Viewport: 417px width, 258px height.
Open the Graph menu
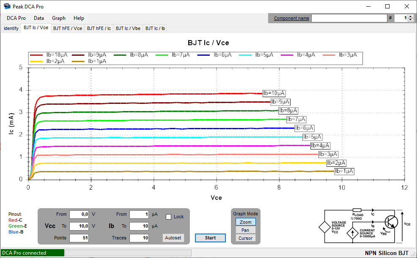[59, 18]
